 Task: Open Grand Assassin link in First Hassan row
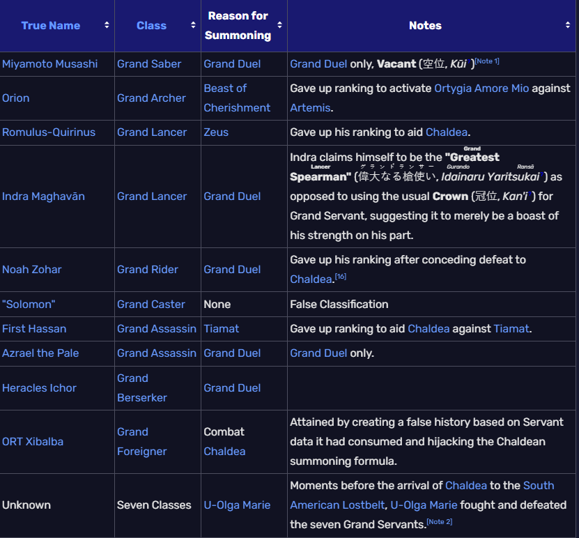(x=157, y=329)
